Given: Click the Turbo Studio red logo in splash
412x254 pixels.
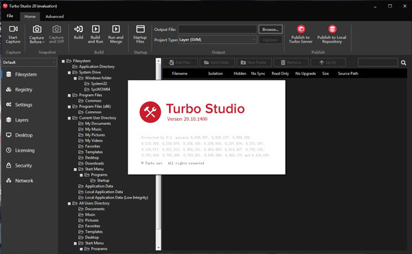Looking at the screenshot, I should click(150, 112).
